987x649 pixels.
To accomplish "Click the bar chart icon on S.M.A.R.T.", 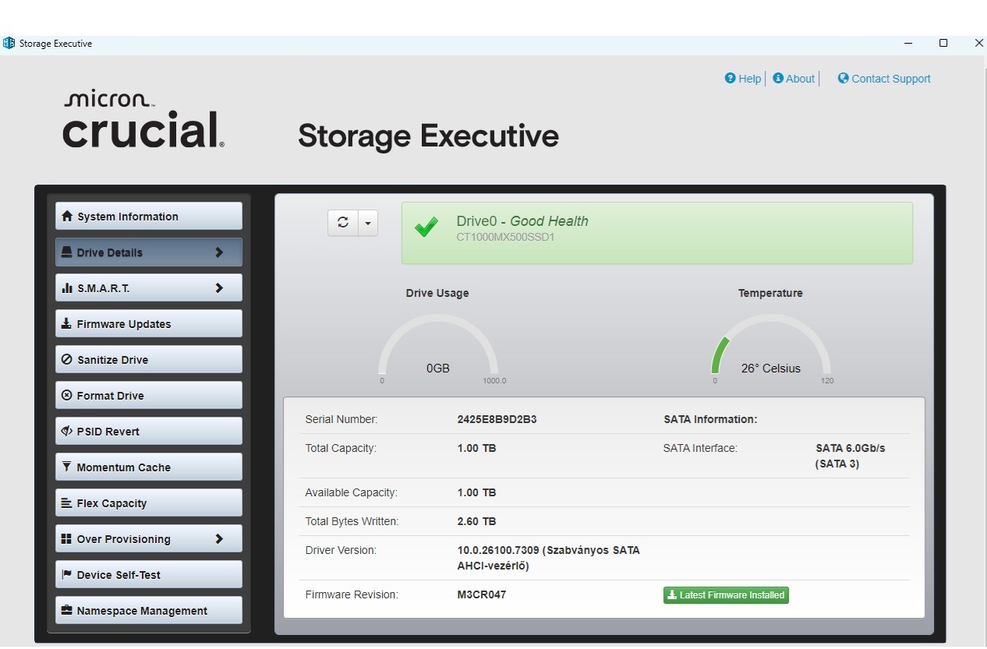I will coord(67,288).
